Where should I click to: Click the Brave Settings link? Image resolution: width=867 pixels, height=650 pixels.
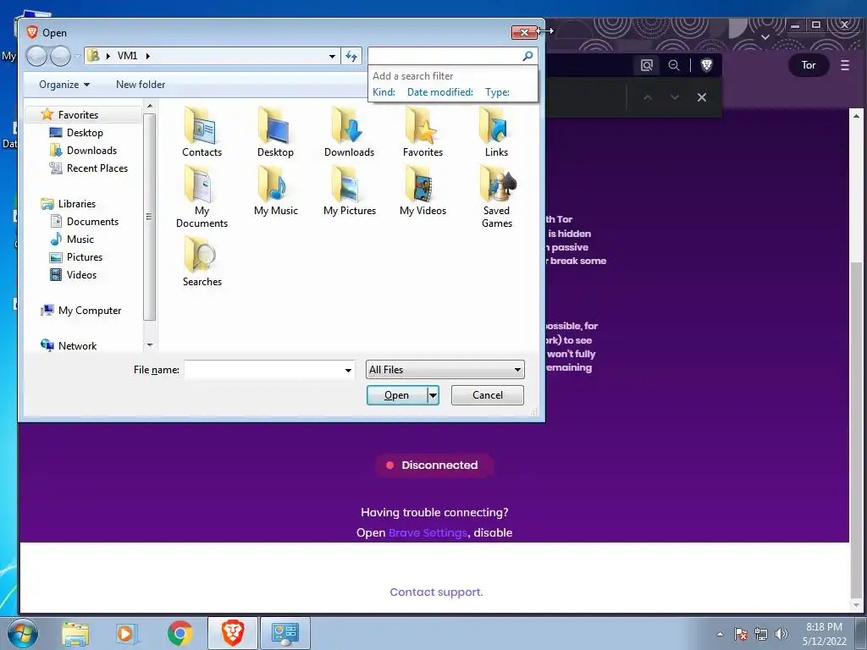click(x=428, y=533)
